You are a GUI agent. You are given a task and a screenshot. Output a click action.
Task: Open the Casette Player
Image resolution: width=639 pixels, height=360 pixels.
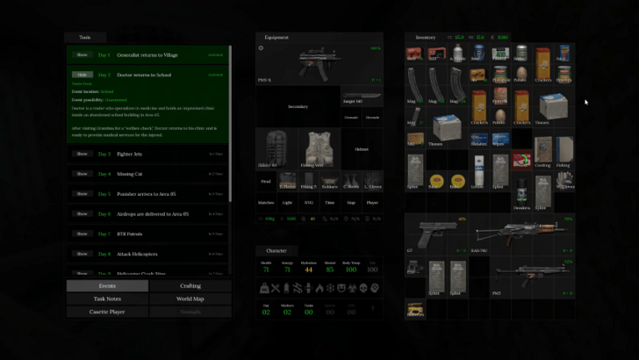107,312
